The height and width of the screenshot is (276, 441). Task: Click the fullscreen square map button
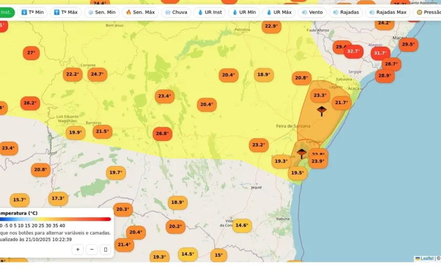106,250
